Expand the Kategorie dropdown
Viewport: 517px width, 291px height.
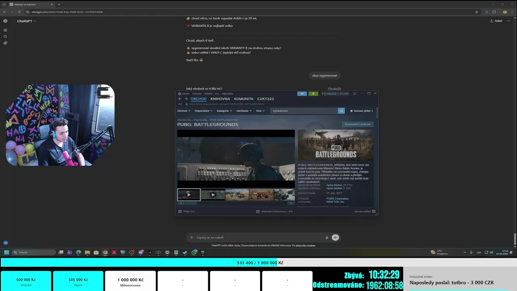[224, 111]
